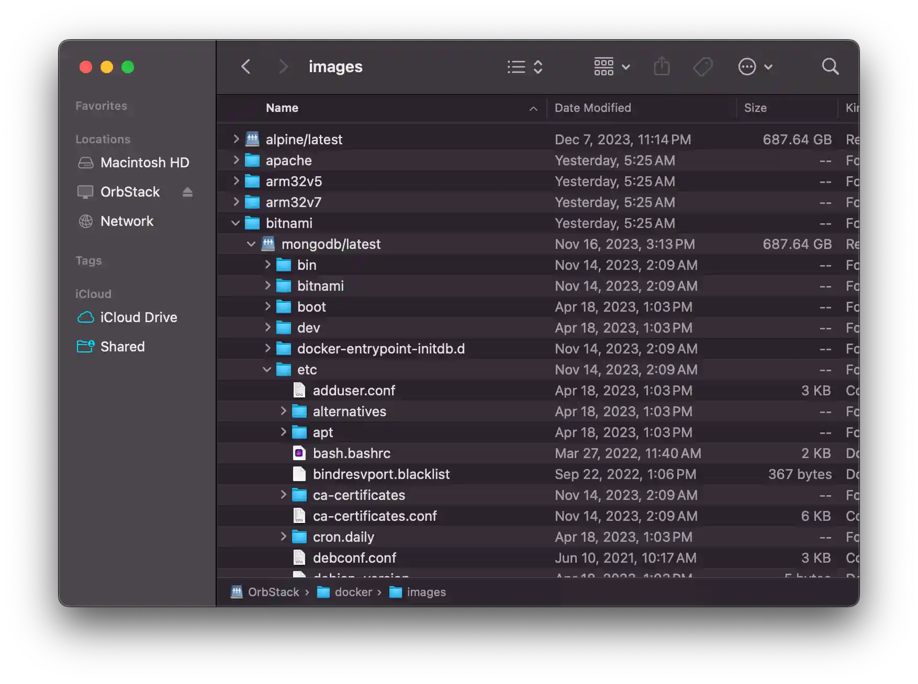
Task: Select the mongodb/latest row
Action: pyautogui.click(x=331, y=244)
